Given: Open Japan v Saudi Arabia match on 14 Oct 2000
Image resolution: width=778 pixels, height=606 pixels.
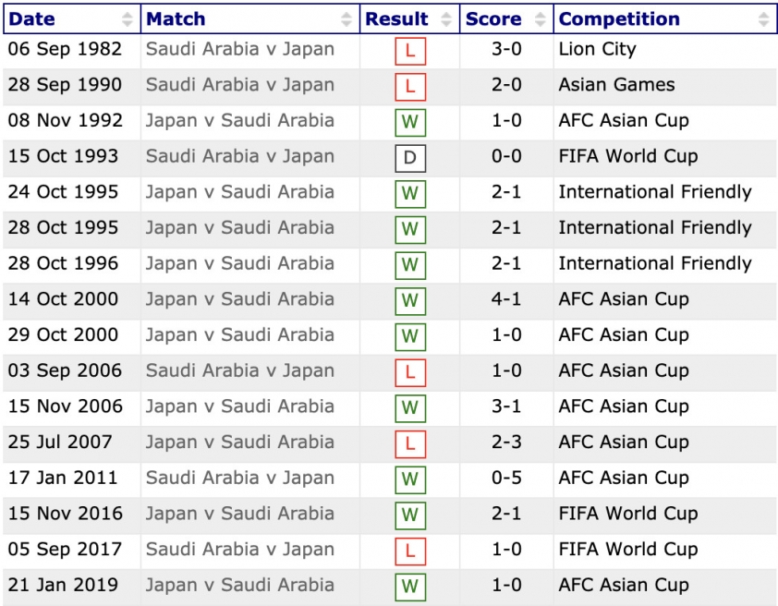Looking at the screenshot, I should (240, 299).
